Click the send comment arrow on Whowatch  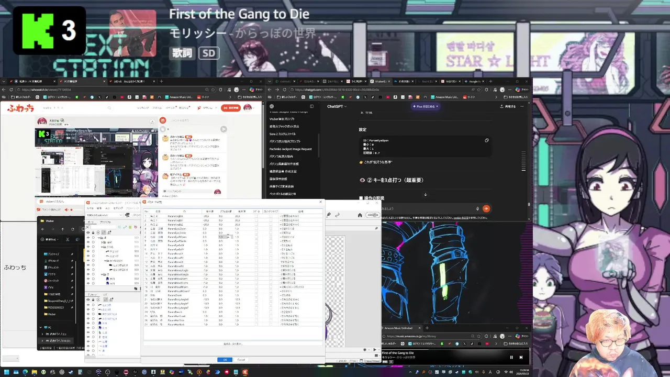(x=224, y=129)
